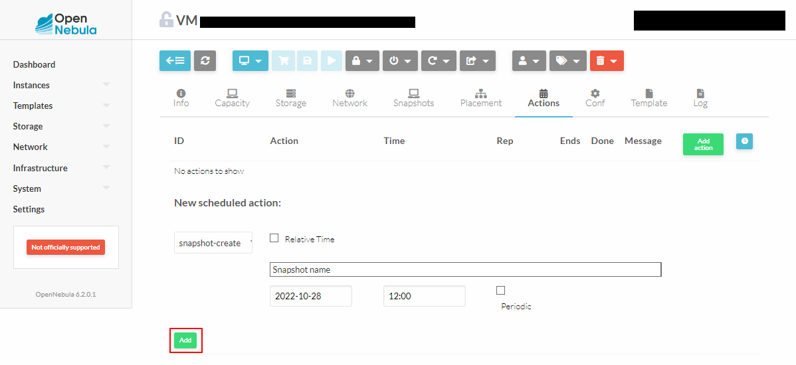796x365 pixels.
Task: Open the Storage tab
Action: pos(291,98)
